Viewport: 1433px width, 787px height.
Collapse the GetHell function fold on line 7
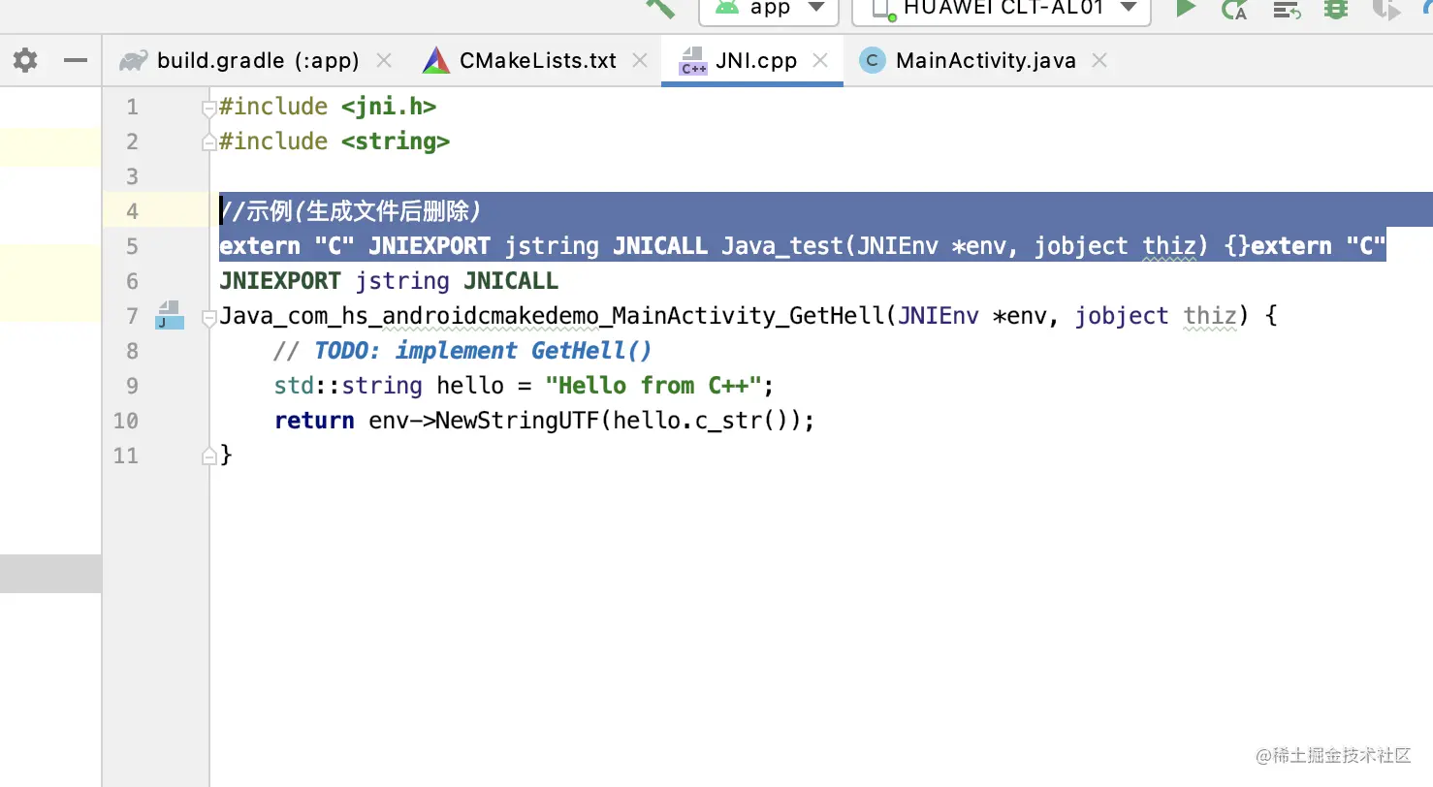pos(208,317)
